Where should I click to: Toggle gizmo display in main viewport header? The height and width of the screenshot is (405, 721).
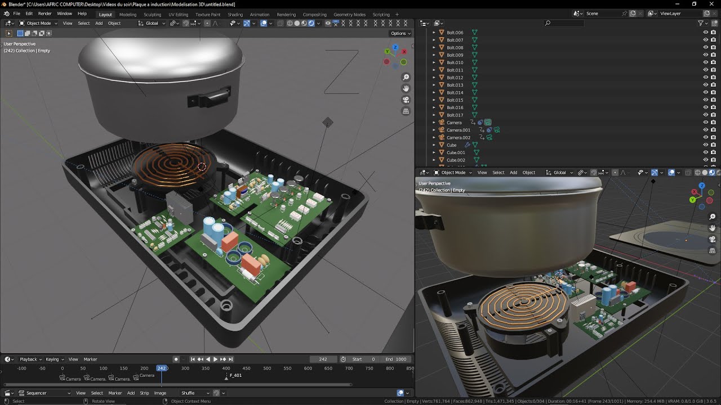[247, 23]
